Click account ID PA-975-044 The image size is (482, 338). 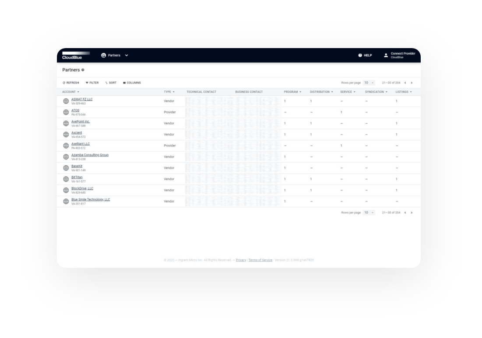click(78, 115)
